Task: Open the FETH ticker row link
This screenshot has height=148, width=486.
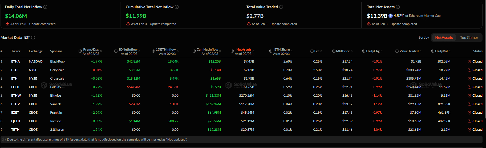Action: pos(15,87)
